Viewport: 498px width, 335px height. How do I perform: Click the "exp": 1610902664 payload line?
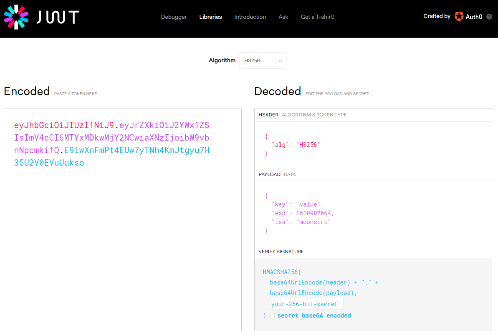[303, 213]
